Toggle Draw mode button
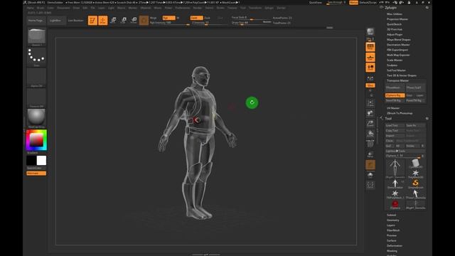This screenshot has height=256, width=455. (x=102, y=21)
